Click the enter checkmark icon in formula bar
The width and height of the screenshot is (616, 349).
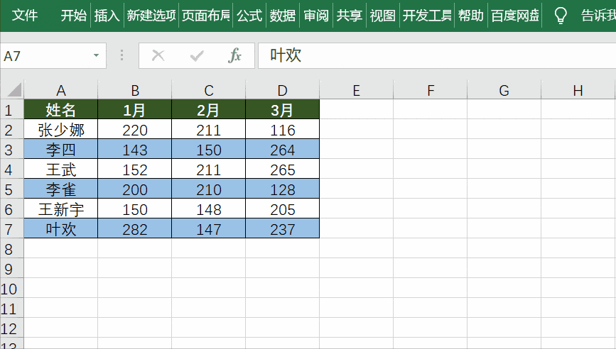click(x=197, y=56)
